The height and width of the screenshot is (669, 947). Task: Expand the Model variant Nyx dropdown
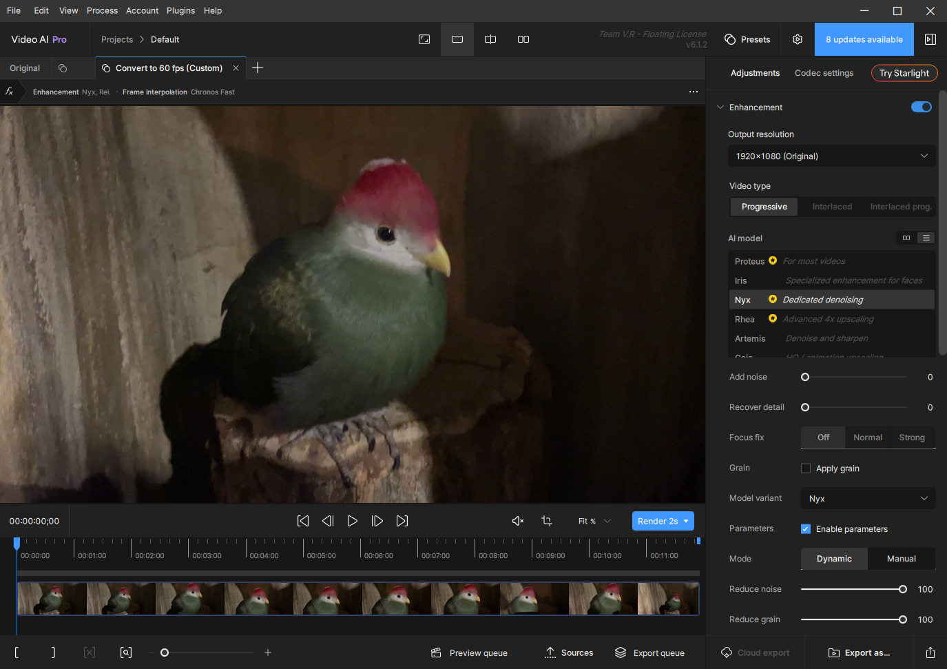868,498
